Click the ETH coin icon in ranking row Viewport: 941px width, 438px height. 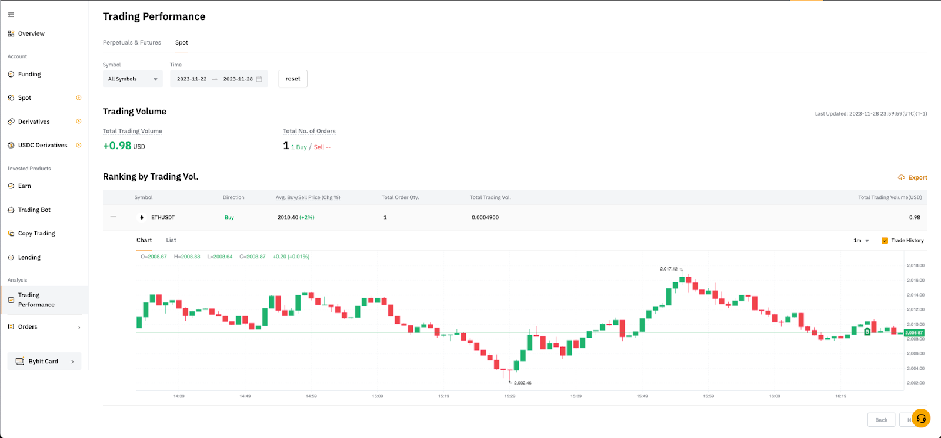point(142,218)
